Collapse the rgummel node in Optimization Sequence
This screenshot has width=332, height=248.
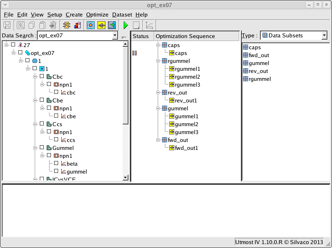pyautogui.click(x=158, y=61)
